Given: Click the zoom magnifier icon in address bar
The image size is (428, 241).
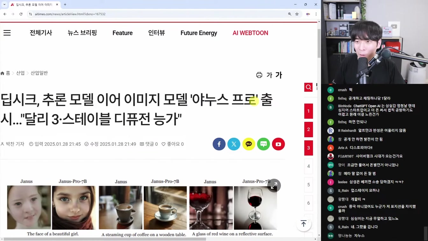Looking at the screenshot, I should (x=289, y=14).
